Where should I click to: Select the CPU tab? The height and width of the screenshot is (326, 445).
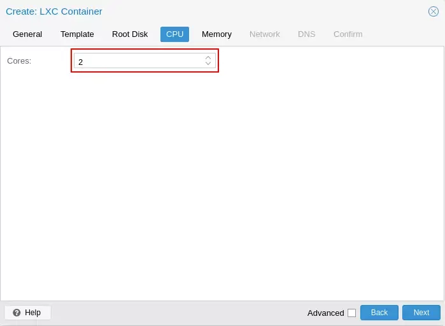pyautogui.click(x=174, y=34)
